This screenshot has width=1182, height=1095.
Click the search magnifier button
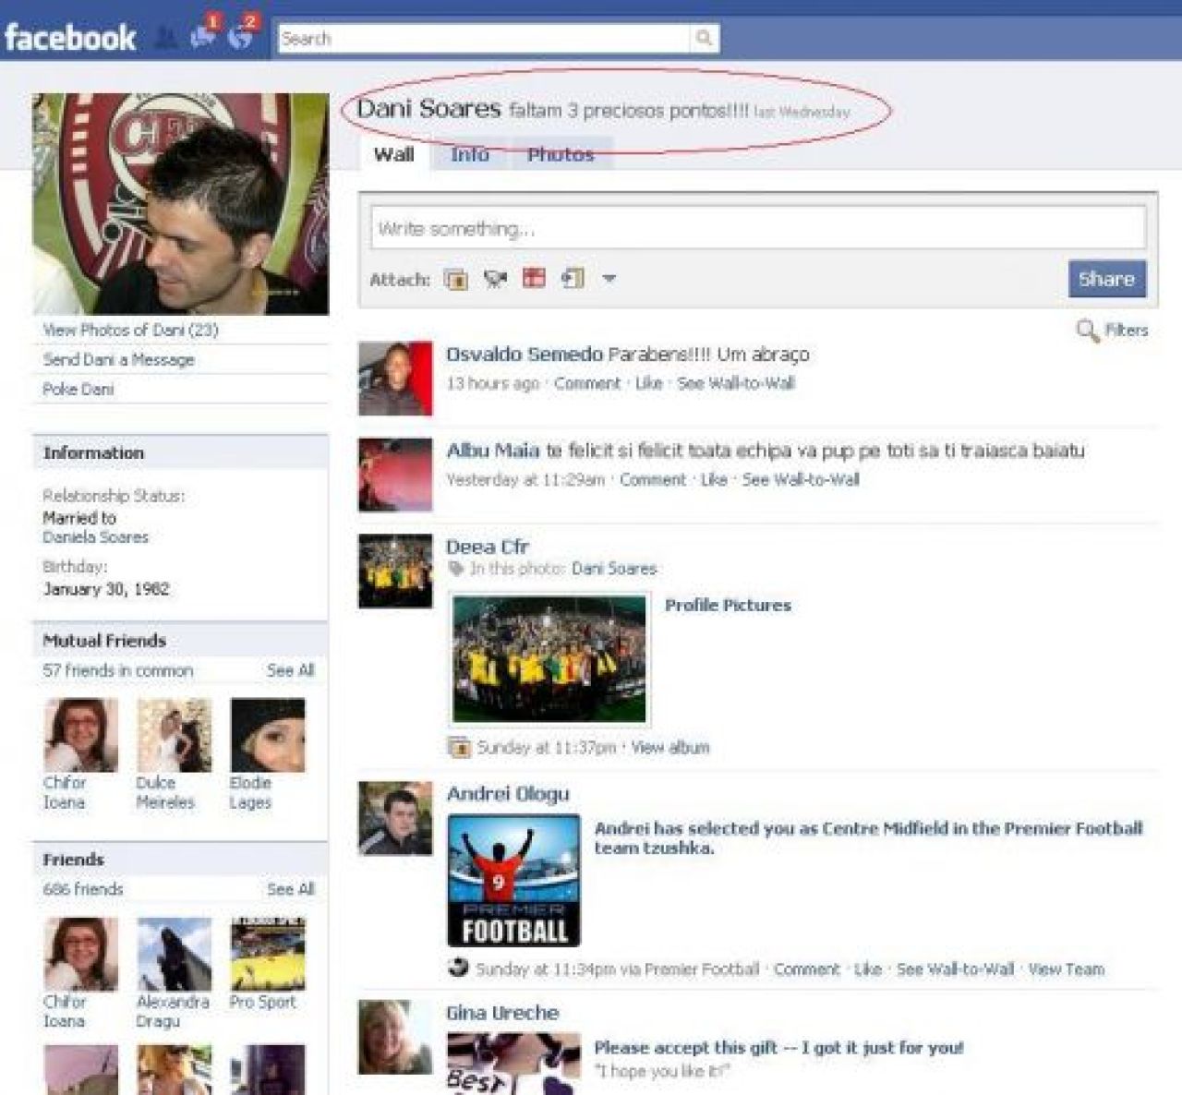click(704, 38)
